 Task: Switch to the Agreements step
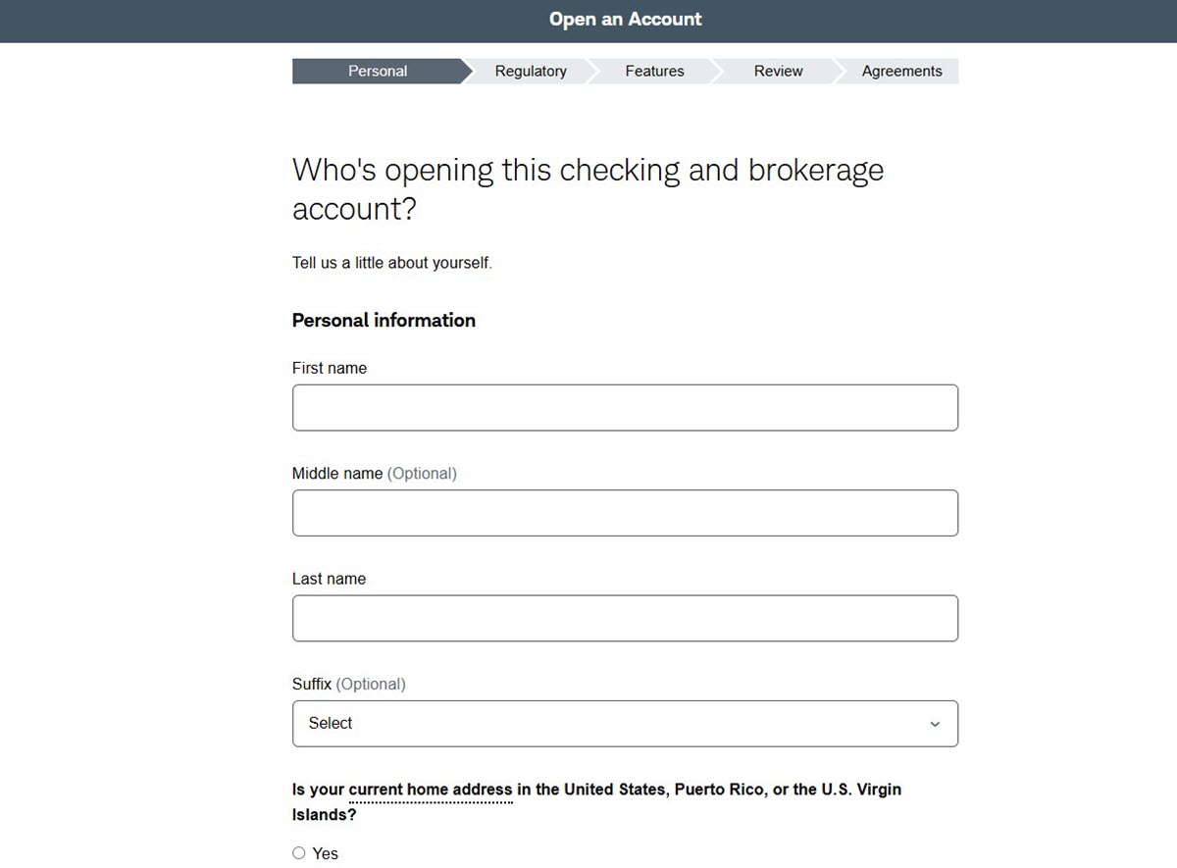(x=901, y=71)
